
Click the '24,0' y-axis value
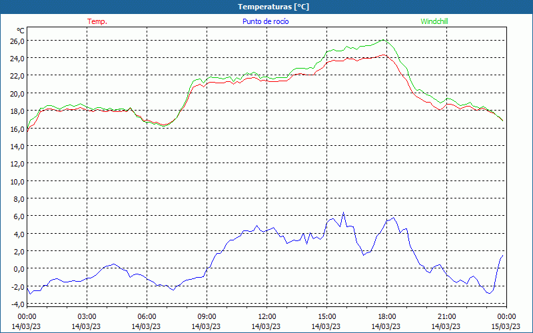coord(18,59)
